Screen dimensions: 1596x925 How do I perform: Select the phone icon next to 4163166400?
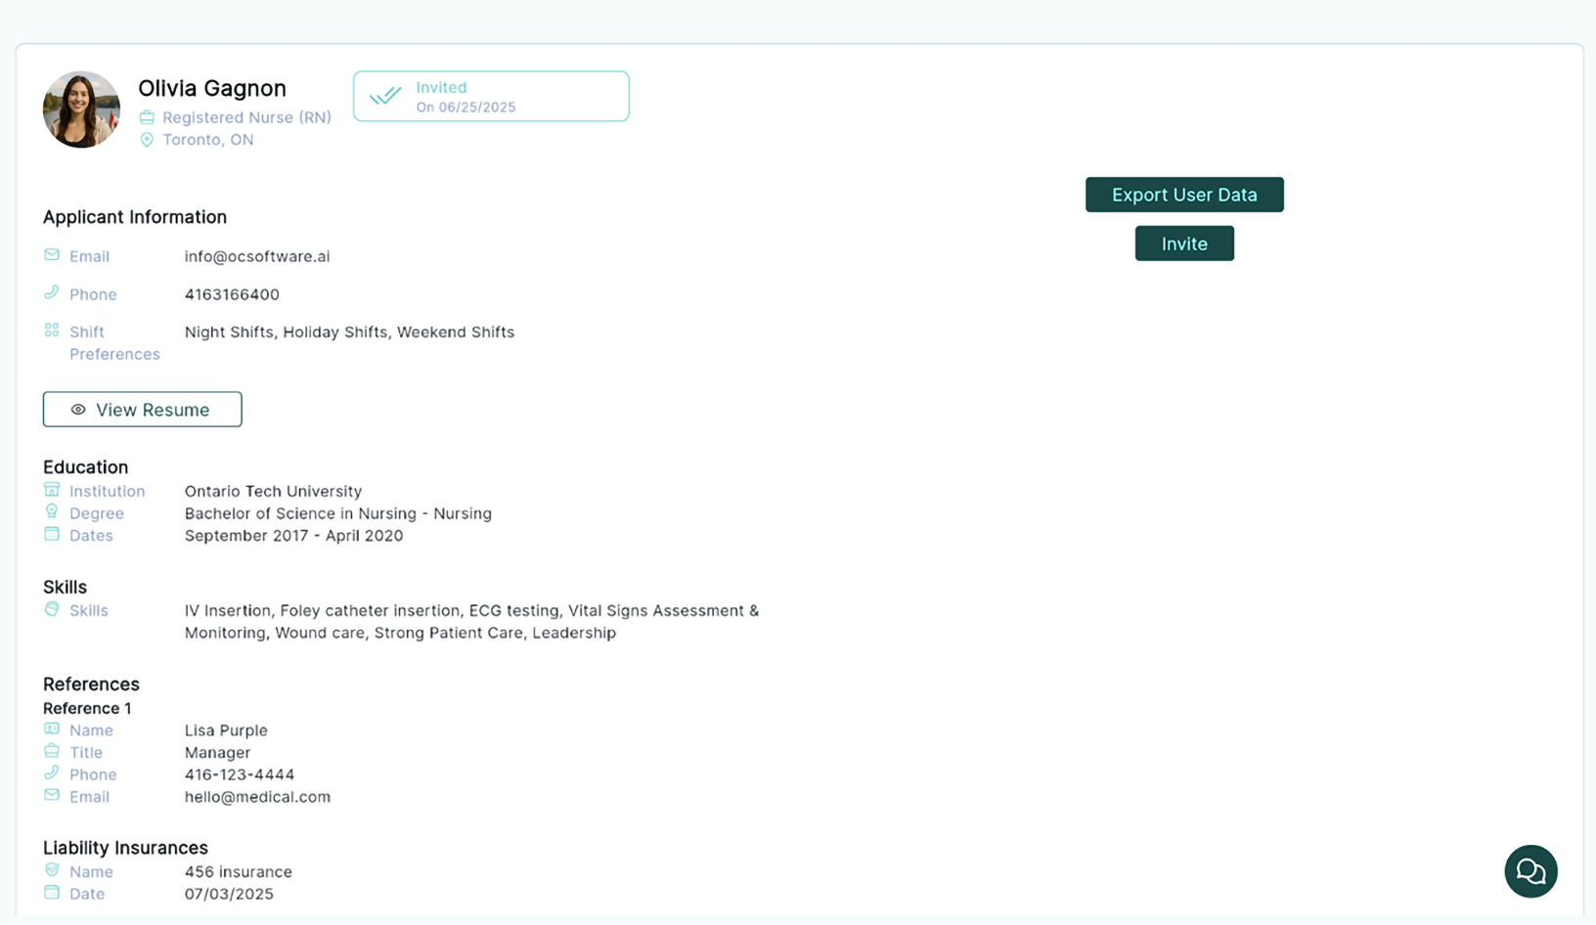click(x=51, y=292)
